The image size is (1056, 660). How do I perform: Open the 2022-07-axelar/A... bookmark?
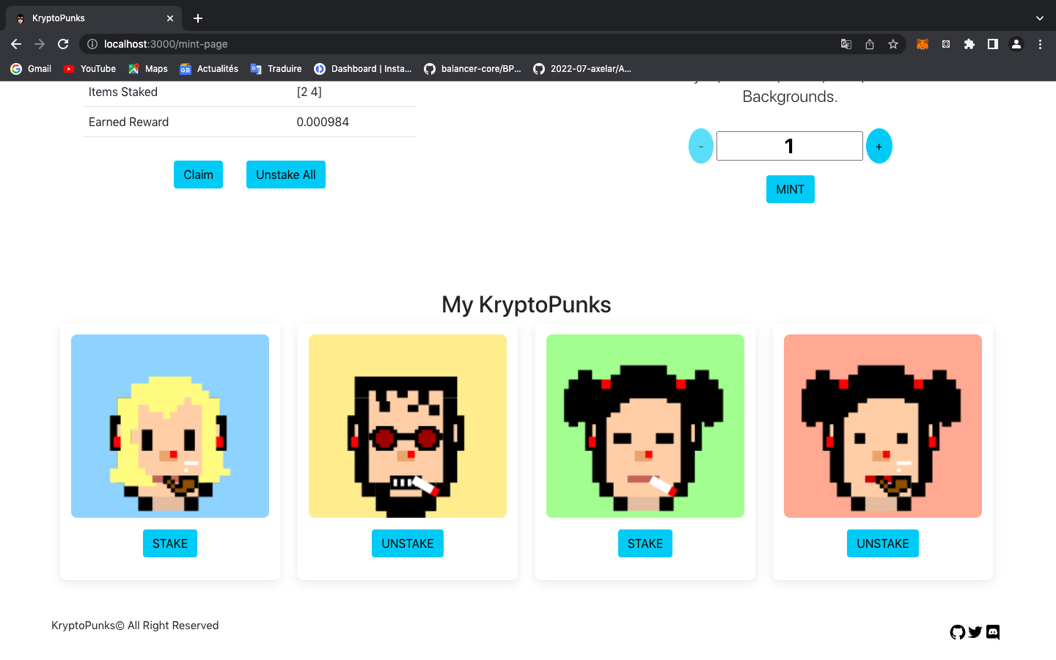[582, 69]
